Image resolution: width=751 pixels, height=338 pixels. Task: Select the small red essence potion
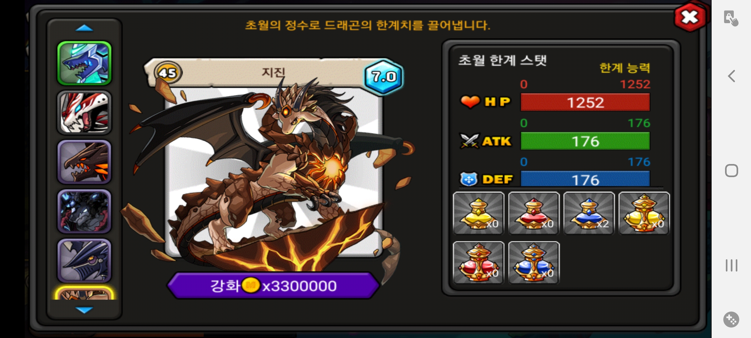534,213
